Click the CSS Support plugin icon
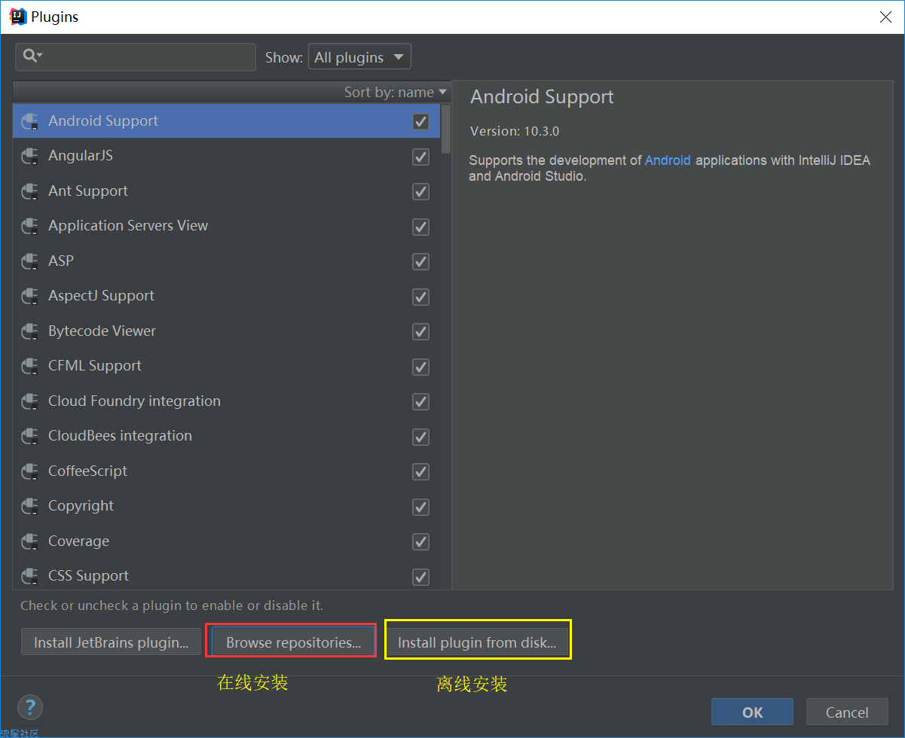This screenshot has width=905, height=738. pos(30,577)
